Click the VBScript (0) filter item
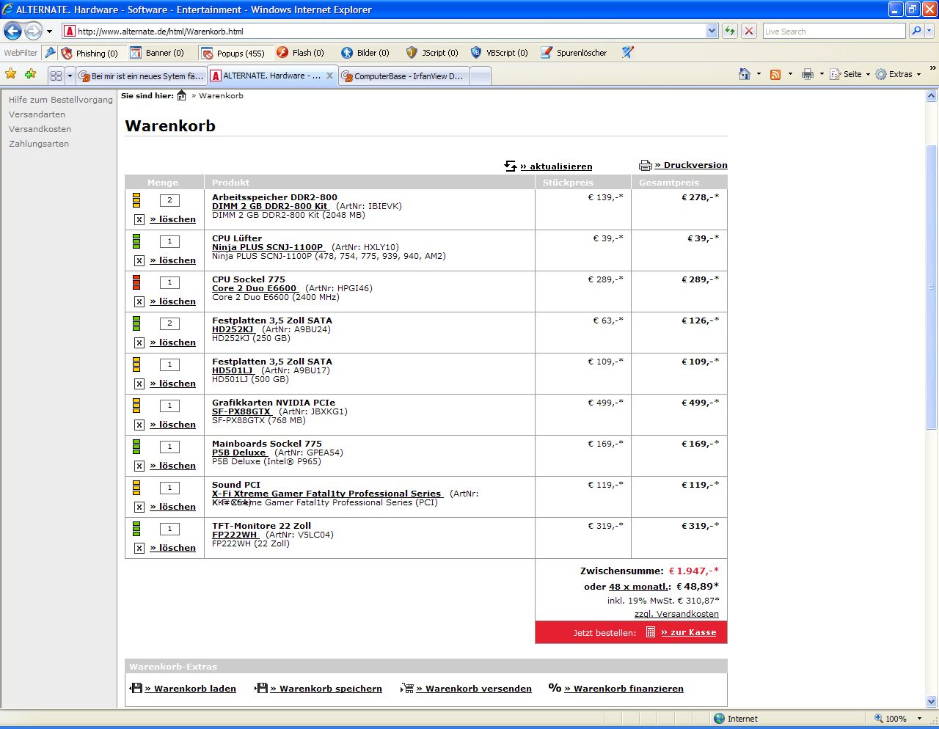Screen dimensions: 939x729 click(499, 53)
